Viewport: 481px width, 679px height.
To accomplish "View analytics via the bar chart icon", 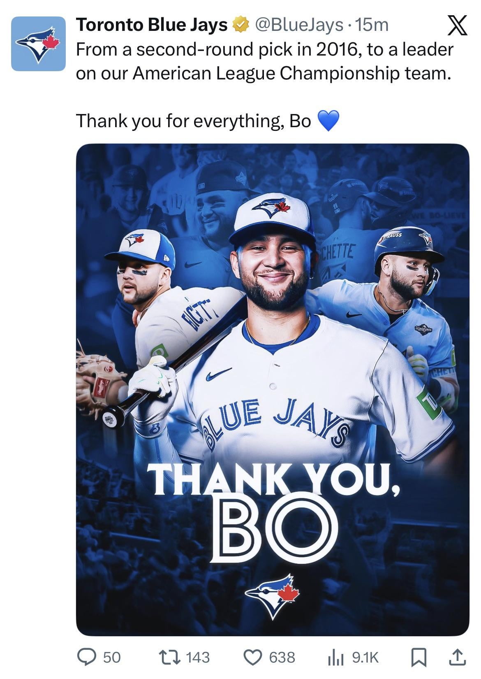I will (x=335, y=658).
